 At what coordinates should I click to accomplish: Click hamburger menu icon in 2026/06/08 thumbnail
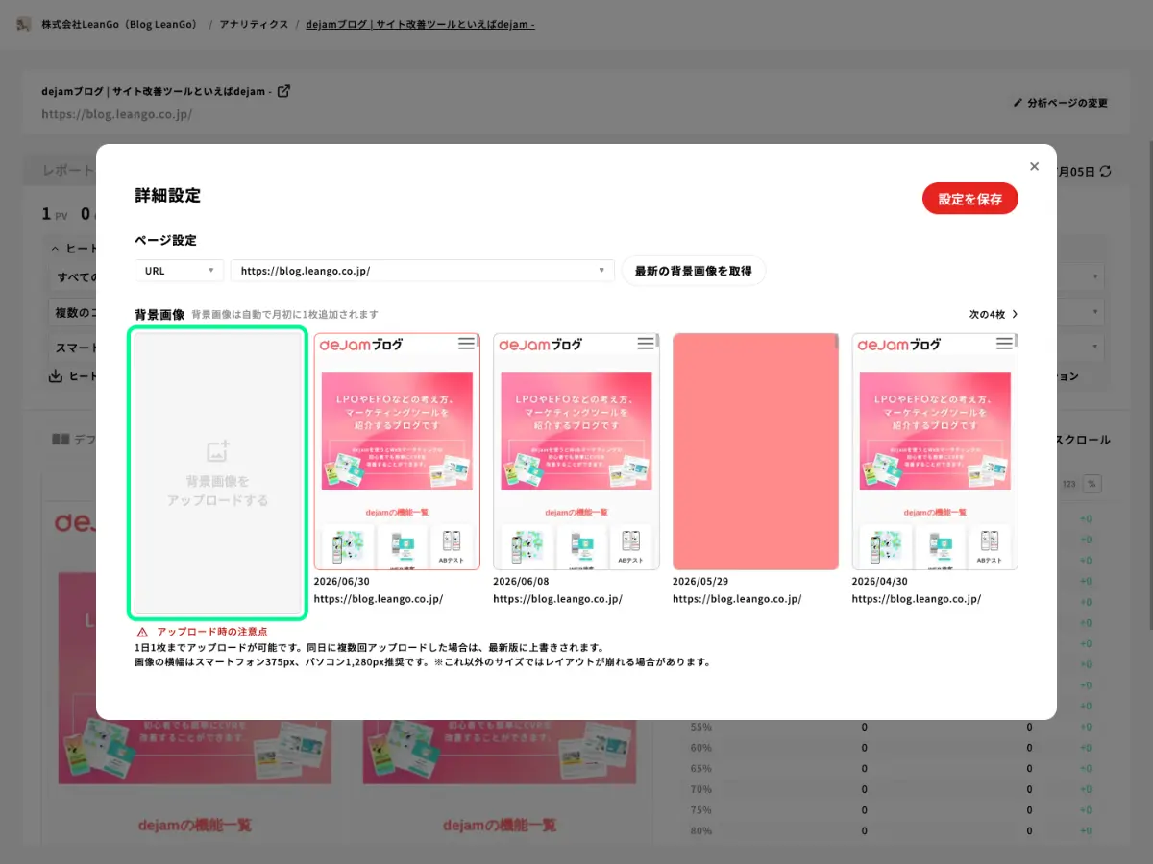[646, 344]
